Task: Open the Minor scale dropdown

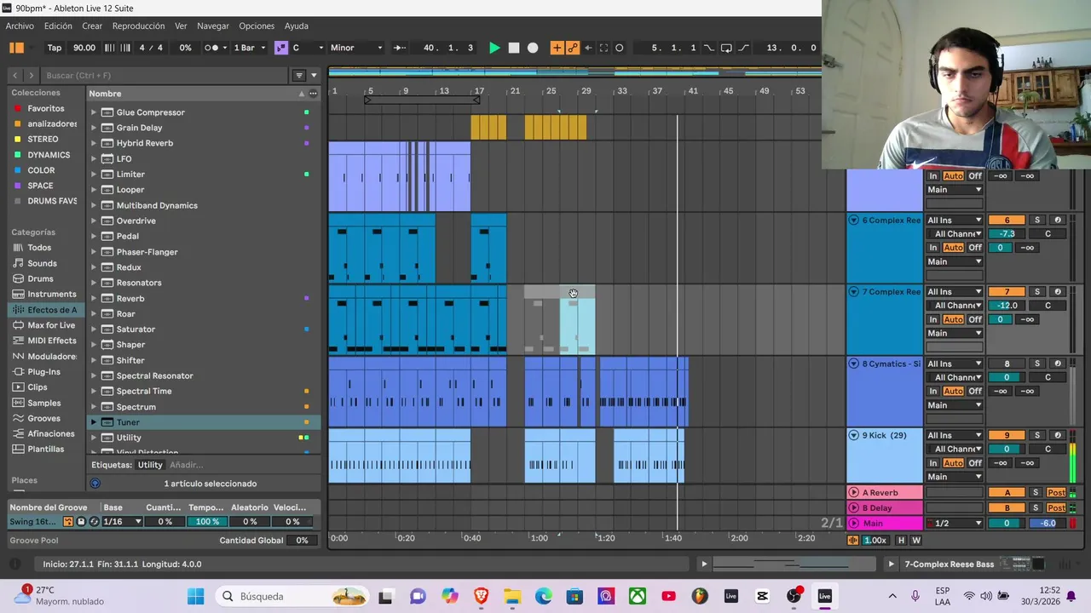Action: point(357,48)
